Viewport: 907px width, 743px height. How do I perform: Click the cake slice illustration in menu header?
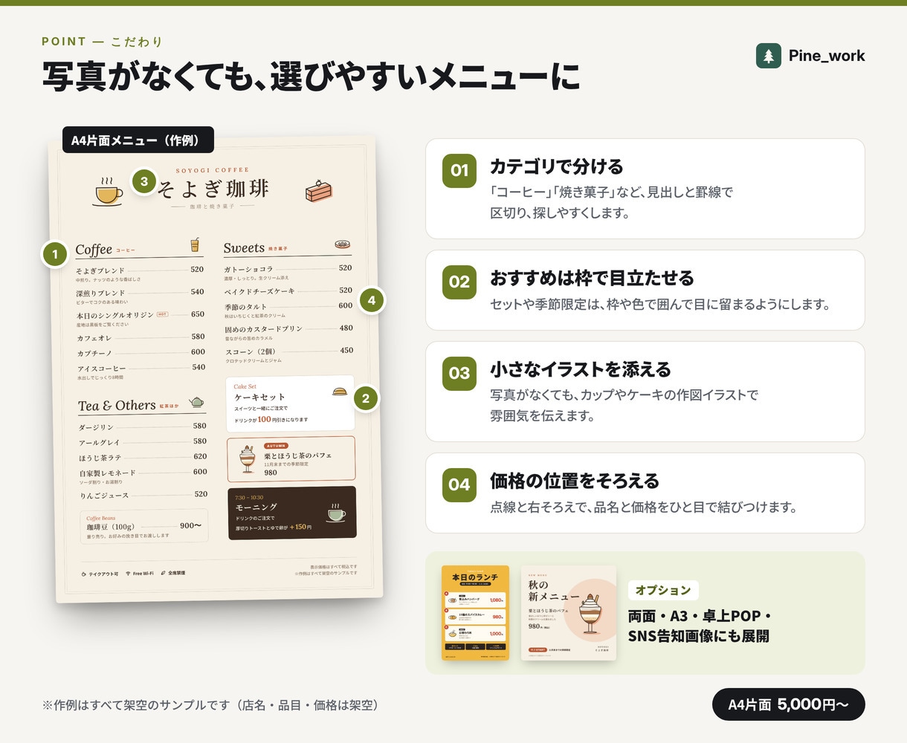pos(318,191)
